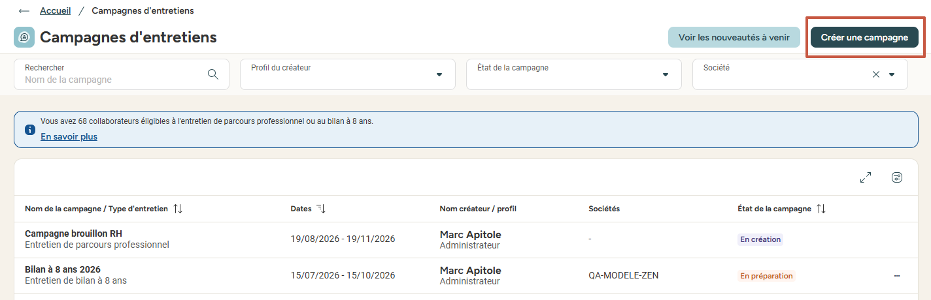Click Marc Apitole in Campagne brouillon RH row
931x300 pixels.
(470, 234)
